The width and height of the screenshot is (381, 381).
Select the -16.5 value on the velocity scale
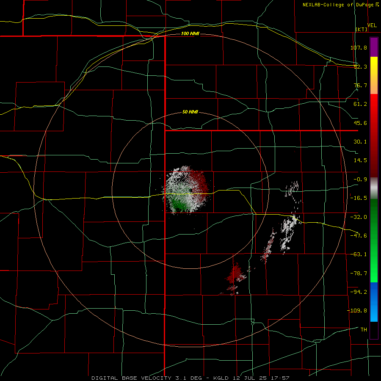point(359,198)
